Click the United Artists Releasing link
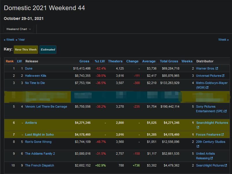Viewport: 232px width, 174px height. pos(205,156)
